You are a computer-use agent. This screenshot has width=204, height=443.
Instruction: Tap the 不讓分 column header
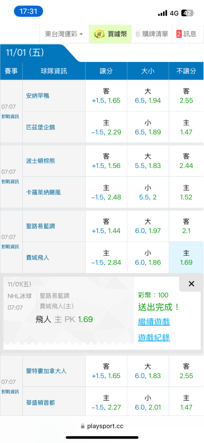click(186, 71)
